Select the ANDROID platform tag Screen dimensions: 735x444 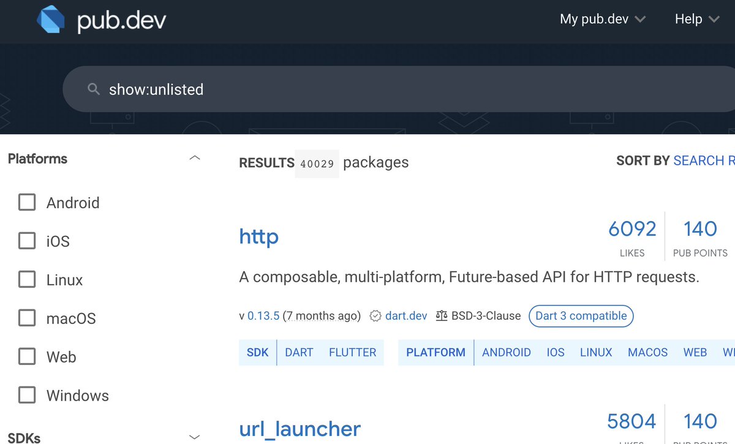(x=507, y=353)
